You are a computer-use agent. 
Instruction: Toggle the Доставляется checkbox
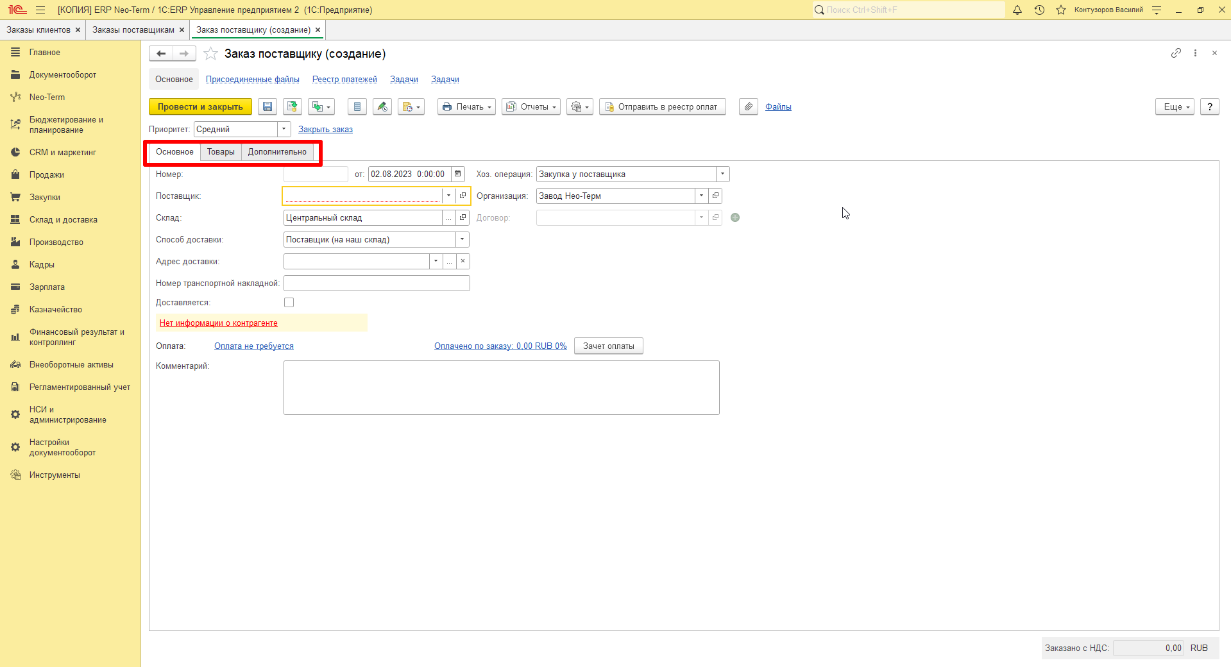pos(289,303)
